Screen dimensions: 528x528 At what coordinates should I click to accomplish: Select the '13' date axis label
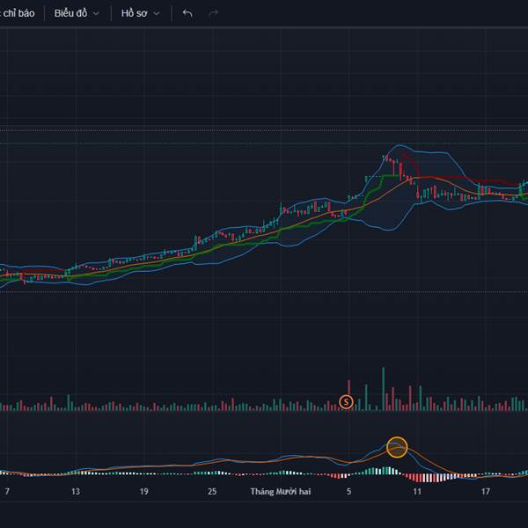pyautogui.click(x=76, y=492)
